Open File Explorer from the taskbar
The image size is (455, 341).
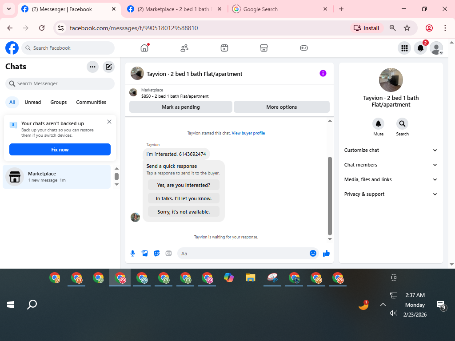(251, 278)
